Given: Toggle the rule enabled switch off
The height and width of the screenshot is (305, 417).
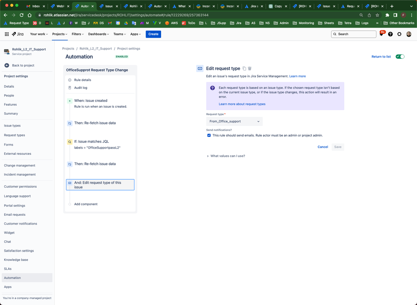Looking at the screenshot, I should pos(400,56).
